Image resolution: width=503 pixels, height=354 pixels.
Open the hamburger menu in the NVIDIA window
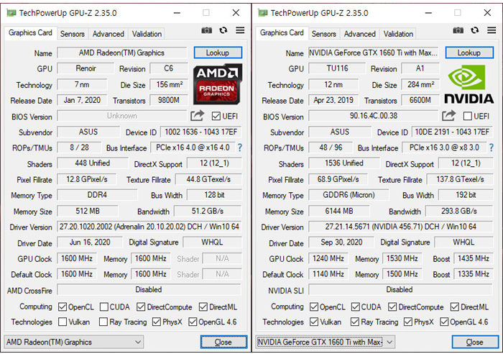492,30
